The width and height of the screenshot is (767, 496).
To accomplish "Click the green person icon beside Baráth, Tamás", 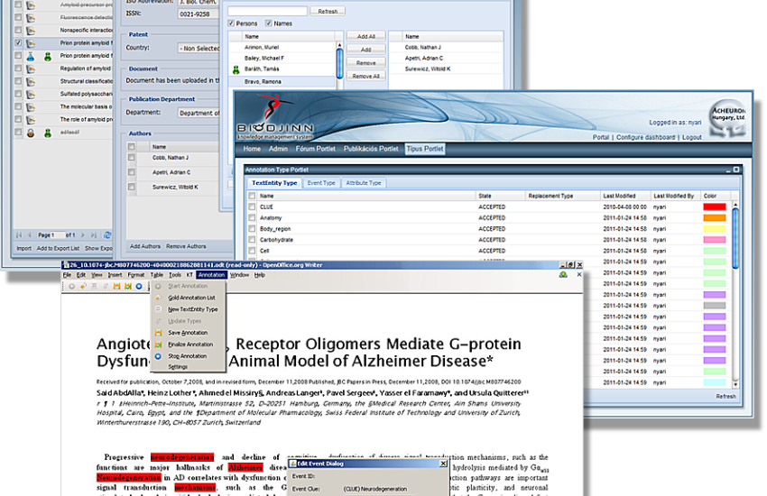I will 236,69.
